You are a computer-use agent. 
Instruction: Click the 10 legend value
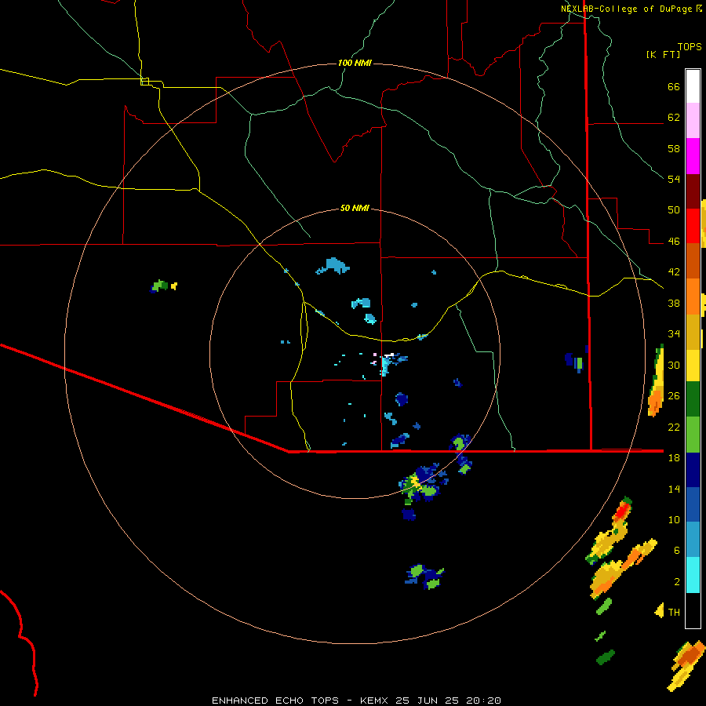pos(674,519)
